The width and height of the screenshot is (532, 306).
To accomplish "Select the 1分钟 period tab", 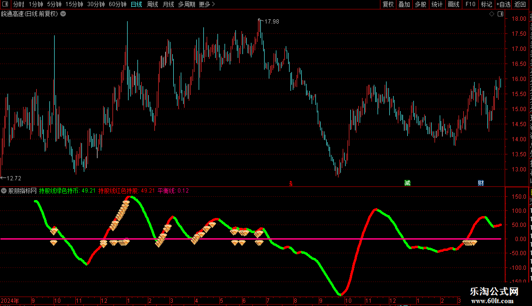I will tap(36, 4).
